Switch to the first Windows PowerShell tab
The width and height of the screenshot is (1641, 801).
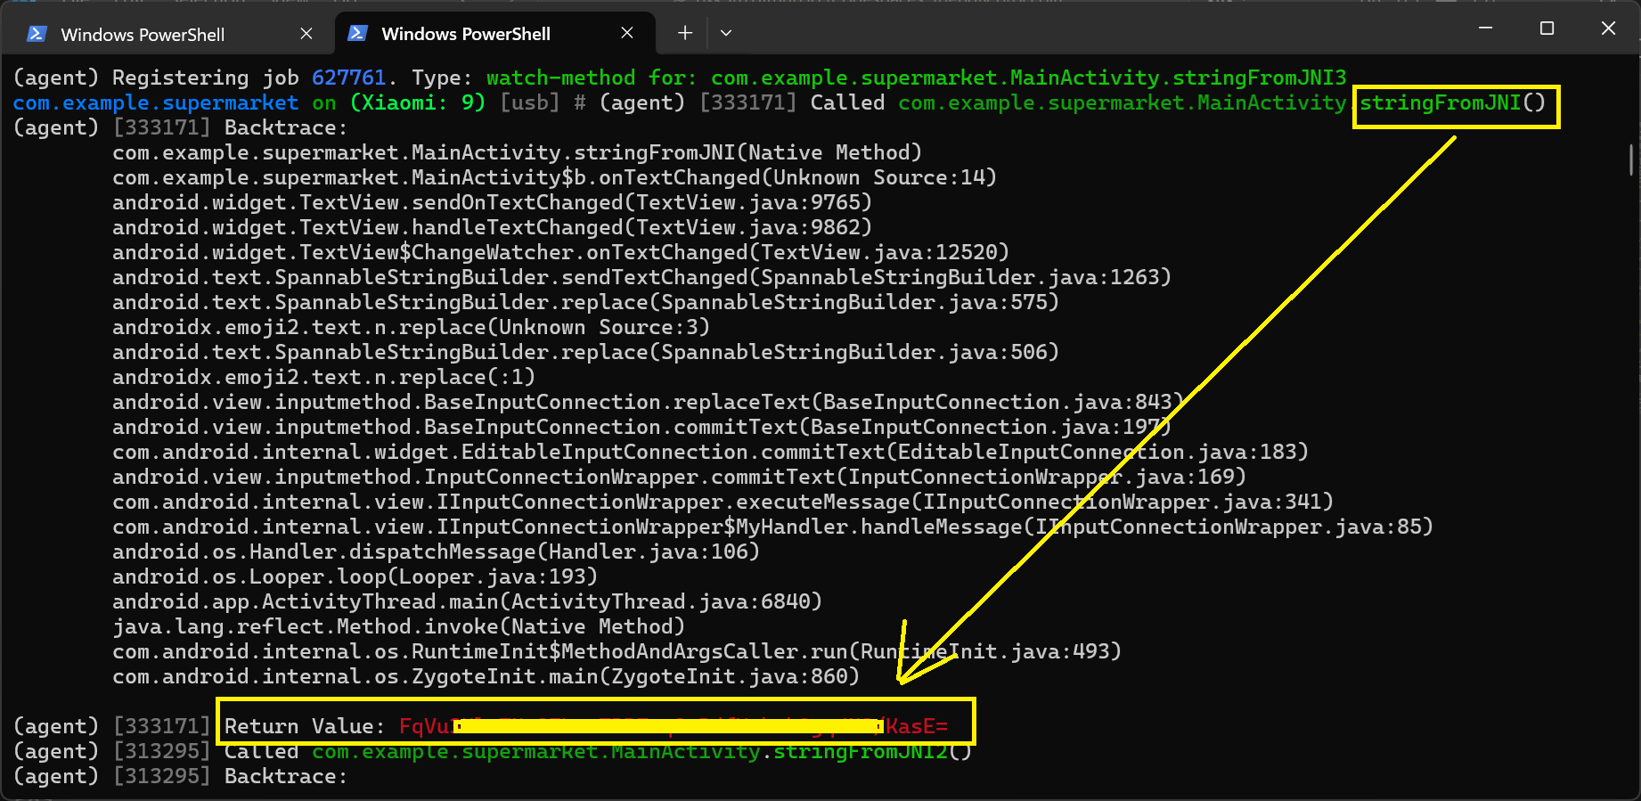tap(143, 35)
